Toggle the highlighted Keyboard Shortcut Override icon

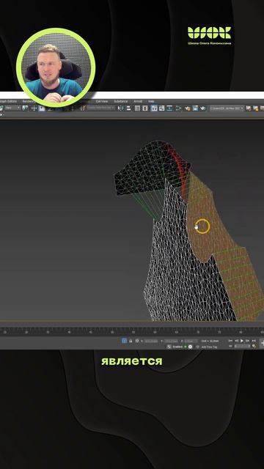tap(42, 108)
